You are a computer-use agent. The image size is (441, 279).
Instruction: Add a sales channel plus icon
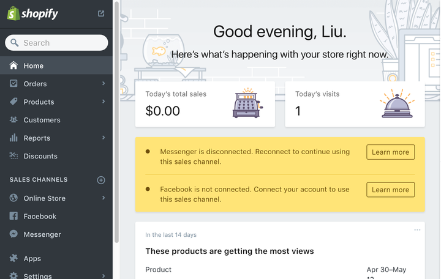pyautogui.click(x=101, y=180)
